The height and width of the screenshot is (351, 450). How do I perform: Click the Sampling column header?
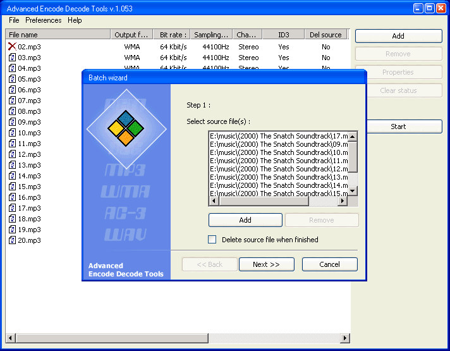tap(212, 35)
